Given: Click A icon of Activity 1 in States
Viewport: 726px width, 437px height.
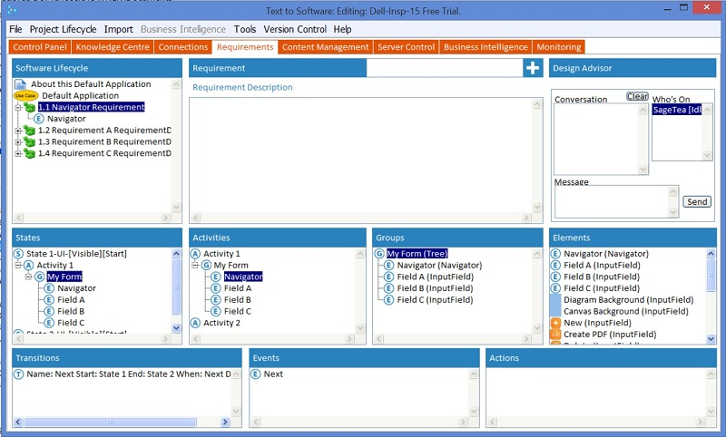Looking at the screenshot, I should pyautogui.click(x=29, y=266).
